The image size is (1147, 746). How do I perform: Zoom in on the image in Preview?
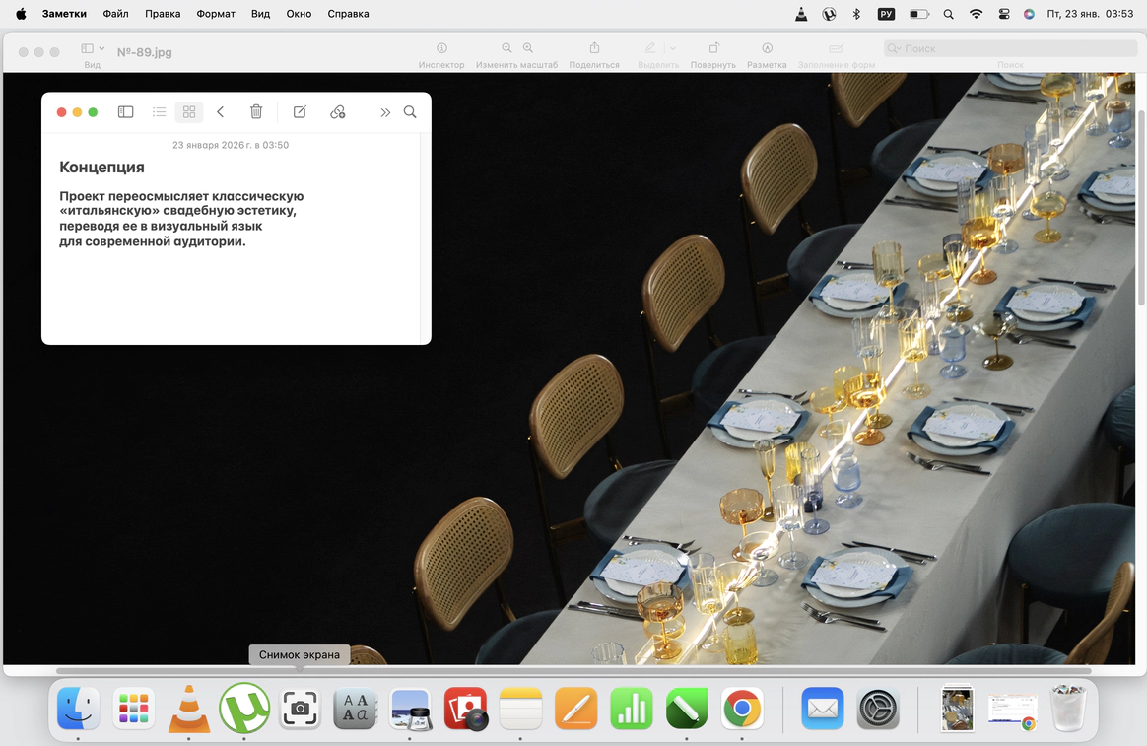coord(528,48)
